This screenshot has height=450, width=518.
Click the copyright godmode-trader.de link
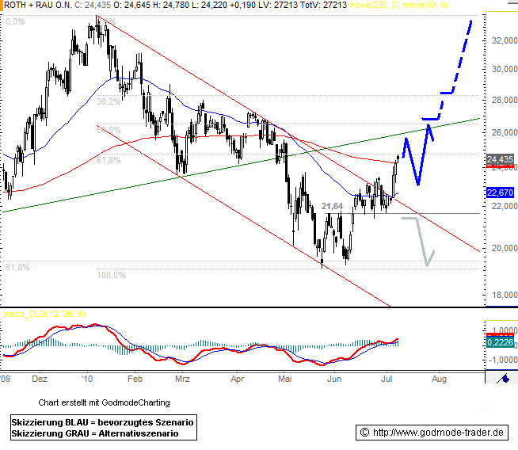431,433
